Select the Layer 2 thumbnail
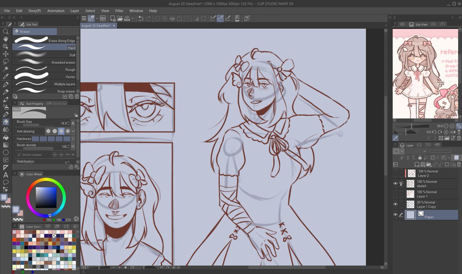The height and width of the screenshot is (274, 462). tap(411, 173)
